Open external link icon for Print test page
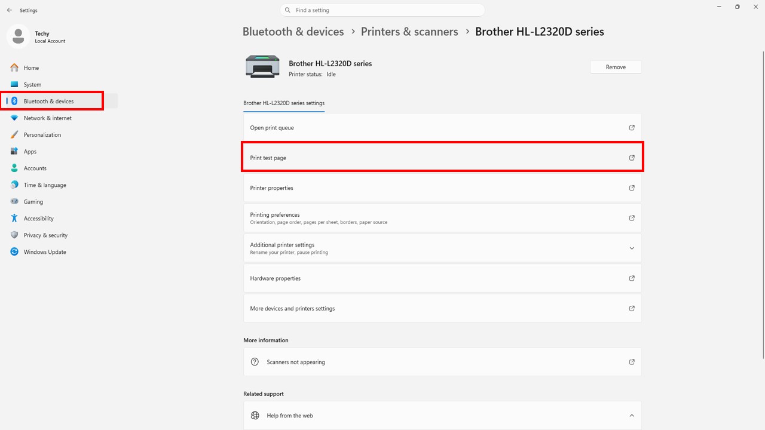Screen dimensions: 765x430 [x=632, y=158]
